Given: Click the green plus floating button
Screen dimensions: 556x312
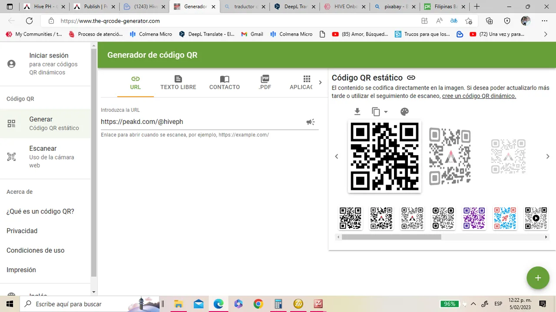Looking at the screenshot, I should 538,278.
